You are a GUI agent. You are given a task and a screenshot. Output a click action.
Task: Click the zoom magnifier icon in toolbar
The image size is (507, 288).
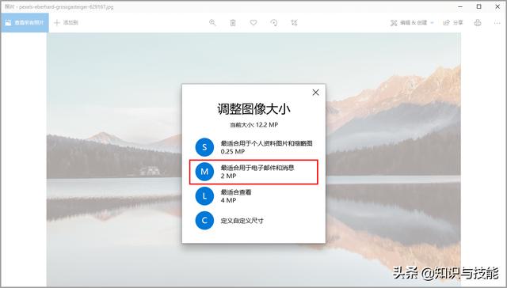(x=212, y=23)
